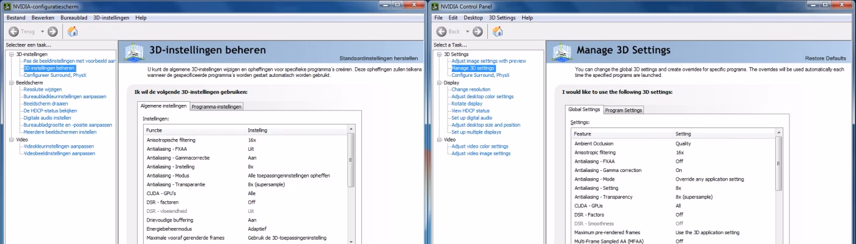The image size is (856, 244).
Task: Open the Terug history dropdown arrow
Action: tap(42, 31)
